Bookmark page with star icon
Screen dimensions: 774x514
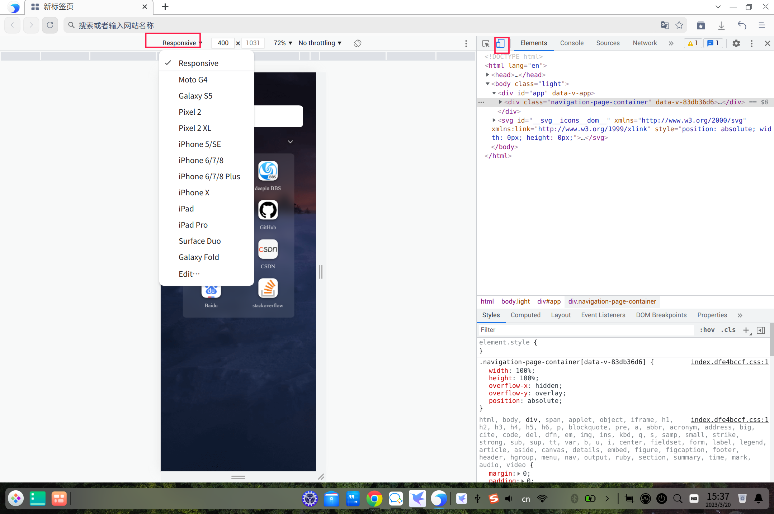pyautogui.click(x=679, y=25)
